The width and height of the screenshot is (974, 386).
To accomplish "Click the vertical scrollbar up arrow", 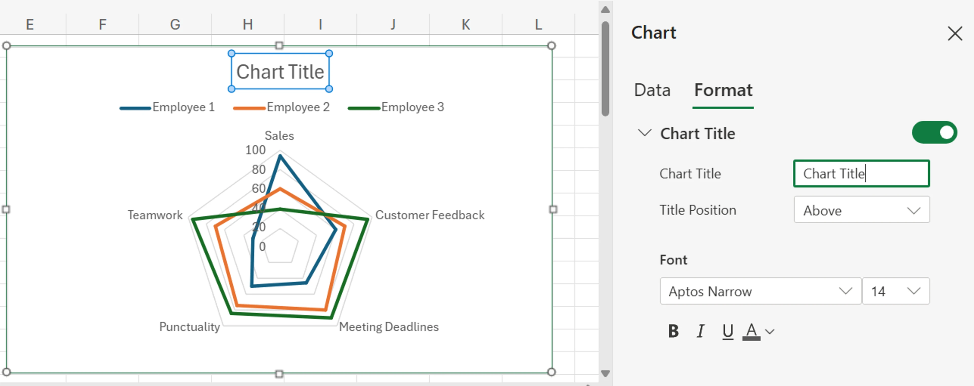I will pyautogui.click(x=605, y=10).
